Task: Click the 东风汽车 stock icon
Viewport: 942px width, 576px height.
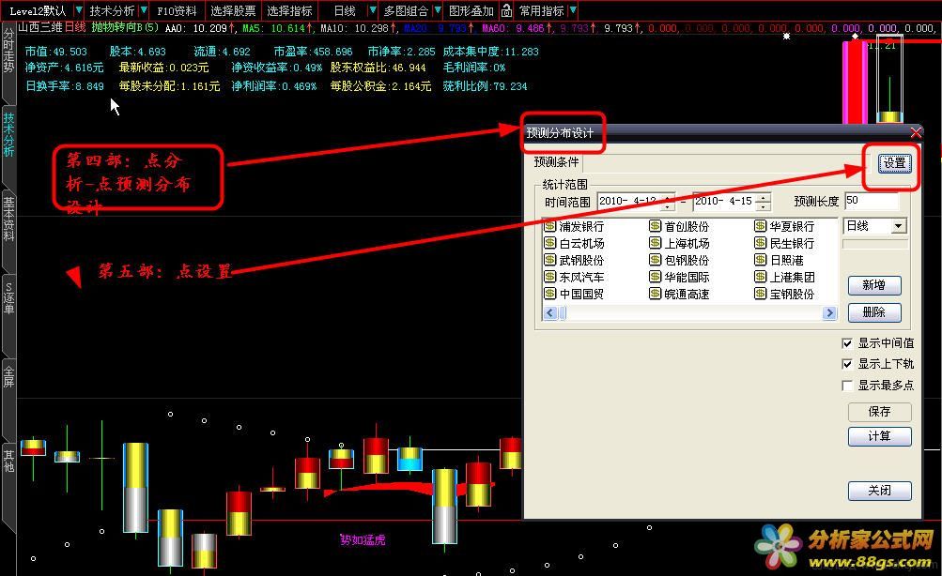Action: click(x=549, y=277)
